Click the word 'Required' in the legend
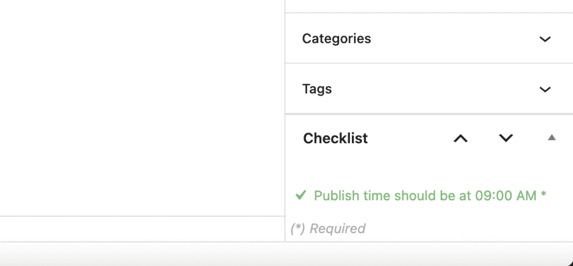573x266 pixels. (337, 229)
